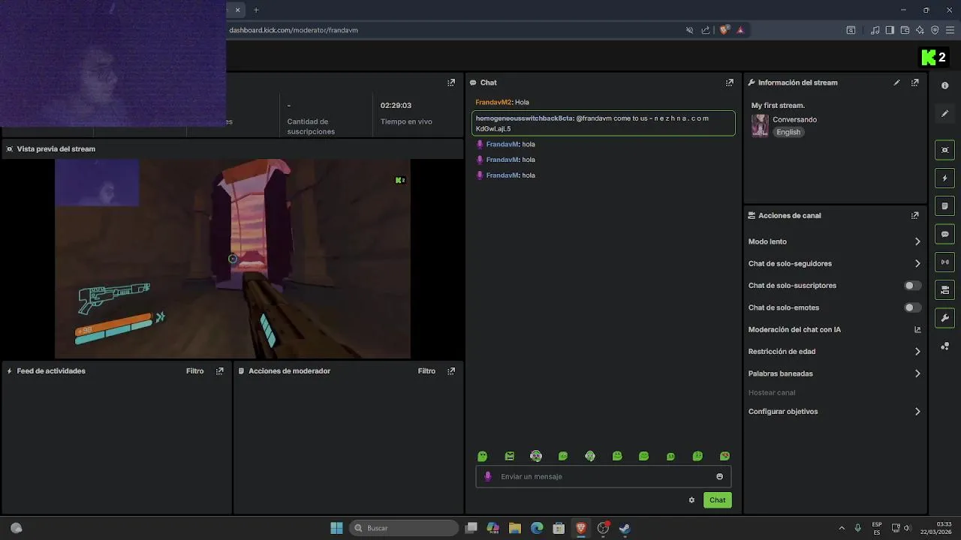The height and width of the screenshot is (540, 961).
Task: Pop out Información del stream panel
Action: [x=914, y=82]
